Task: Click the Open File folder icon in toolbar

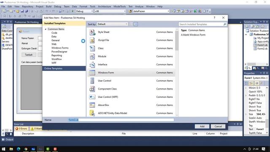Action: click(x=18, y=11)
